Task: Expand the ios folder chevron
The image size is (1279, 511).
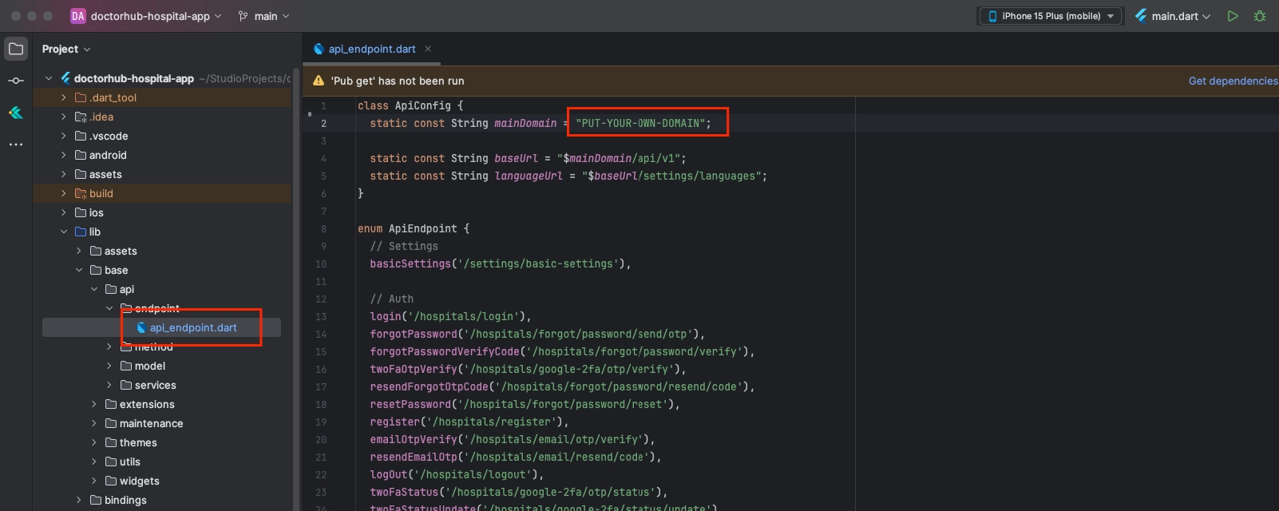Action: click(64, 212)
